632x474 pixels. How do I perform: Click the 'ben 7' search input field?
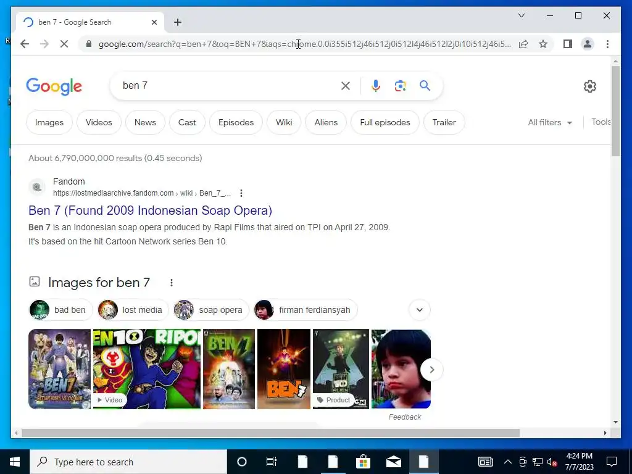[228, 85]
